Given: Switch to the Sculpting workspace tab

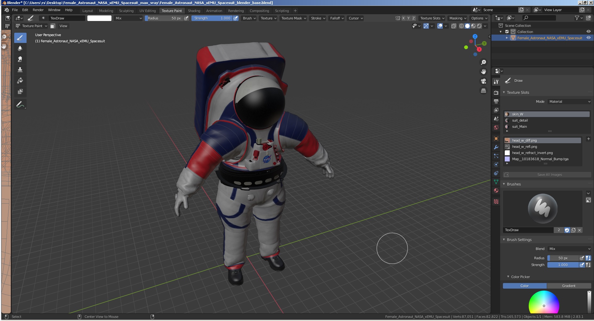Looking at the screenshot, I should click(x=126, y=11).
